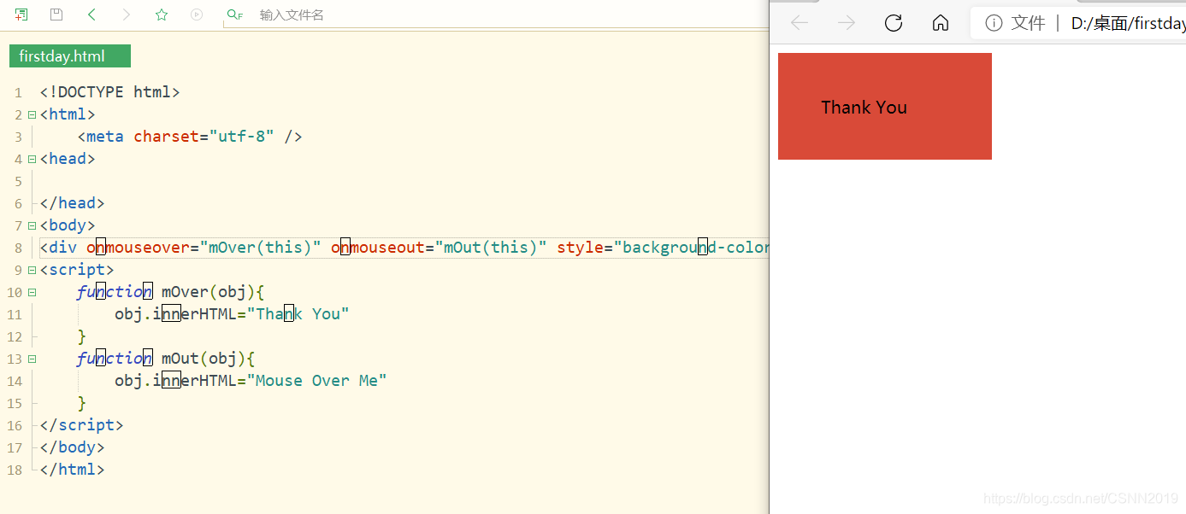Viewport: 1186px width, 514px height.
Task: Click the style="background-color attribute text
Action: pos(663,248)
